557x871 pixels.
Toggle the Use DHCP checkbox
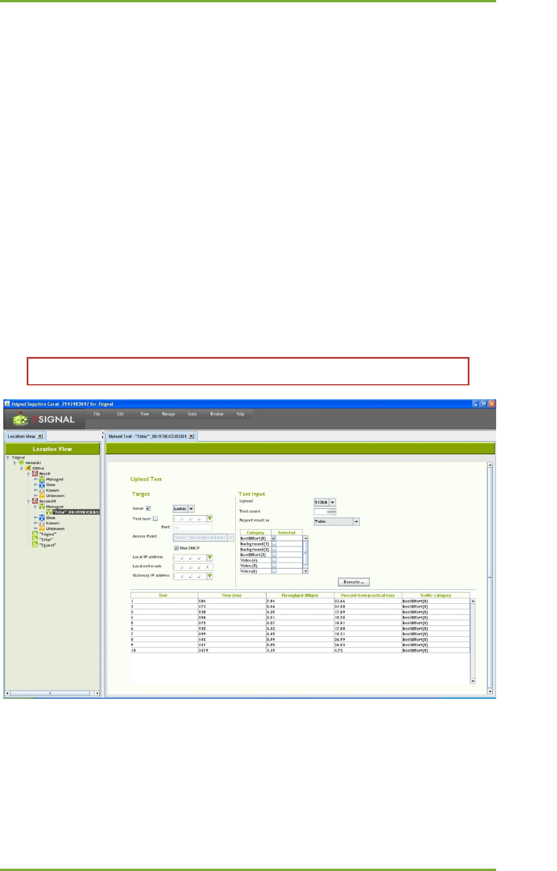[176, 548]
